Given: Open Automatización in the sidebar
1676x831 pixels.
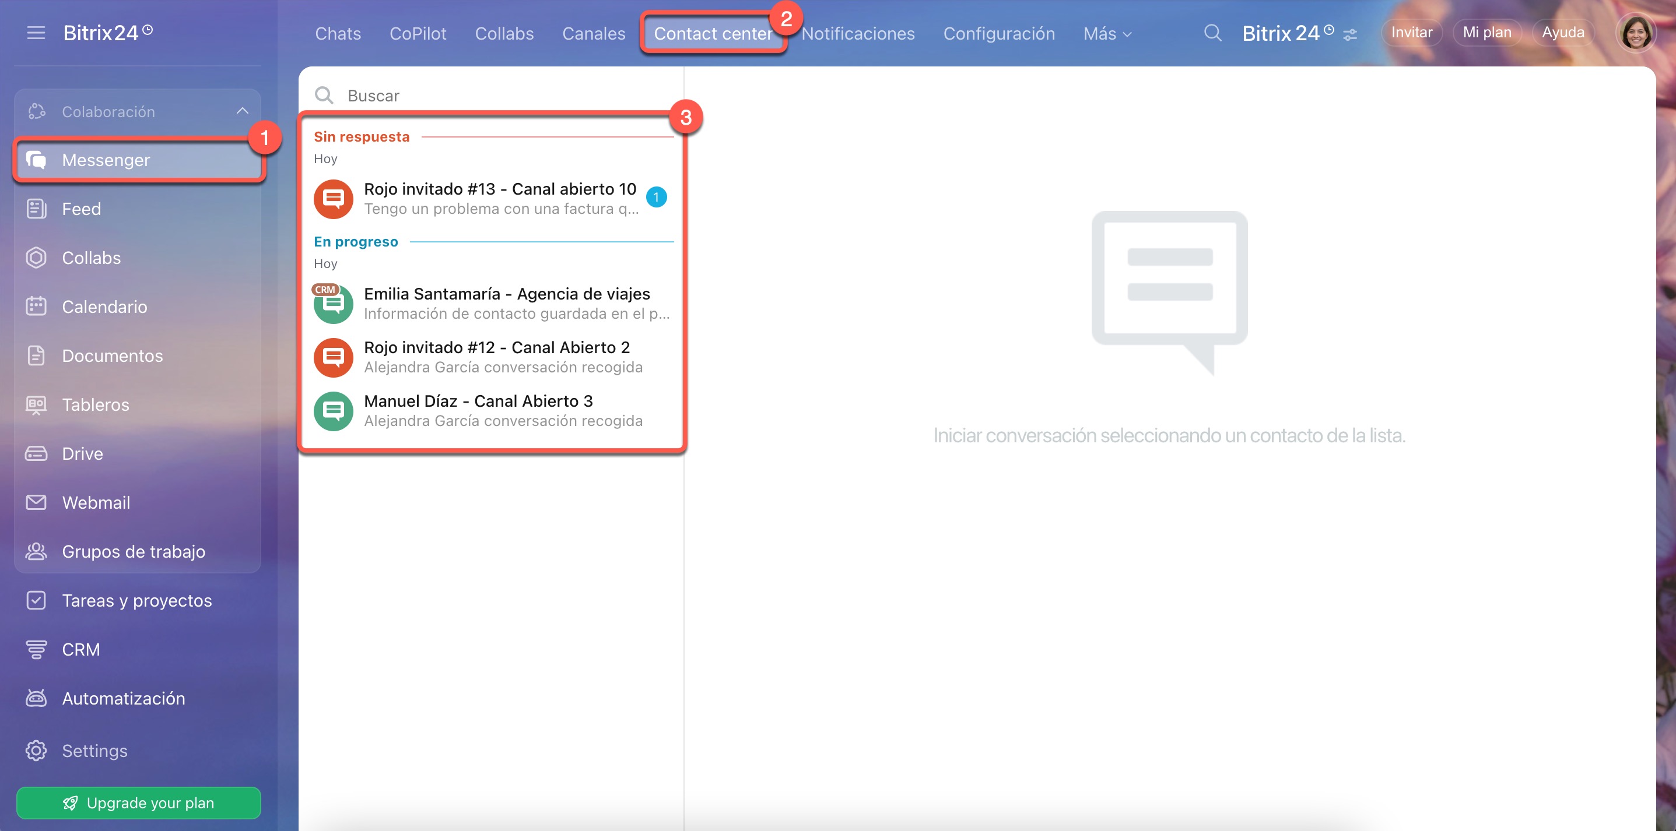Looking at the screenshot, I should tap(138, 698).
